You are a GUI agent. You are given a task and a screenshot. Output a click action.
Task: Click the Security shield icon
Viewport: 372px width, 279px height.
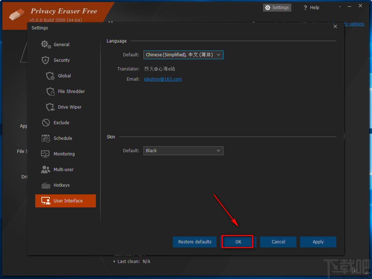point(45,60)
